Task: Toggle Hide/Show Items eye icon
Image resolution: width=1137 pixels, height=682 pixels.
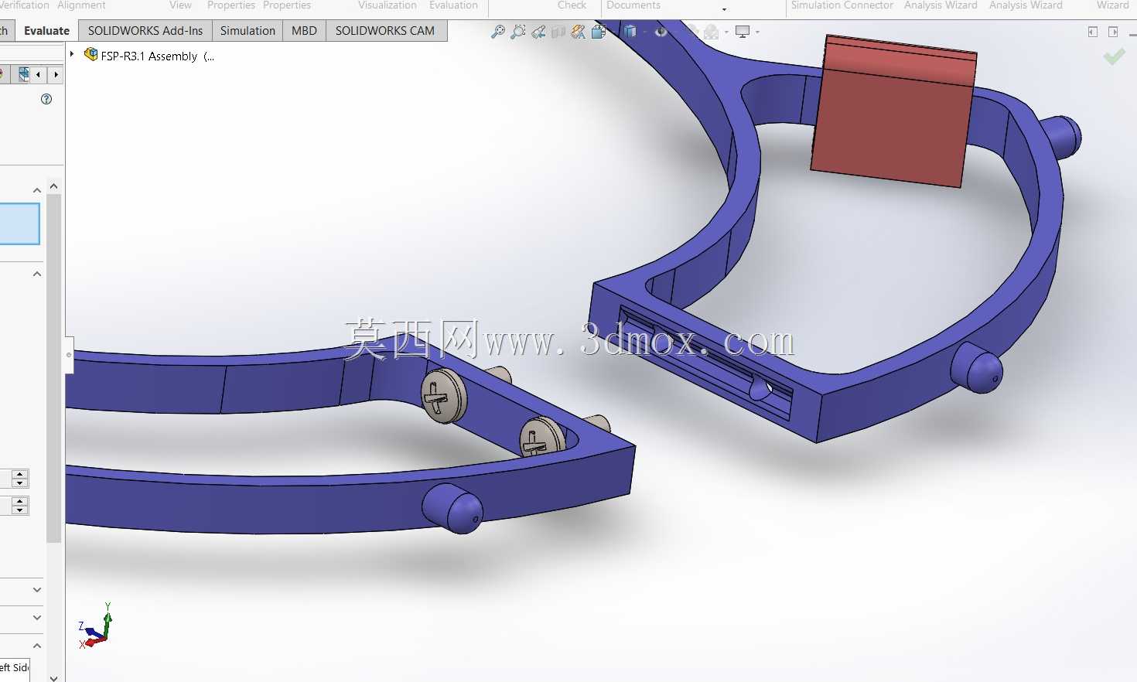Action: pos(661,32)
